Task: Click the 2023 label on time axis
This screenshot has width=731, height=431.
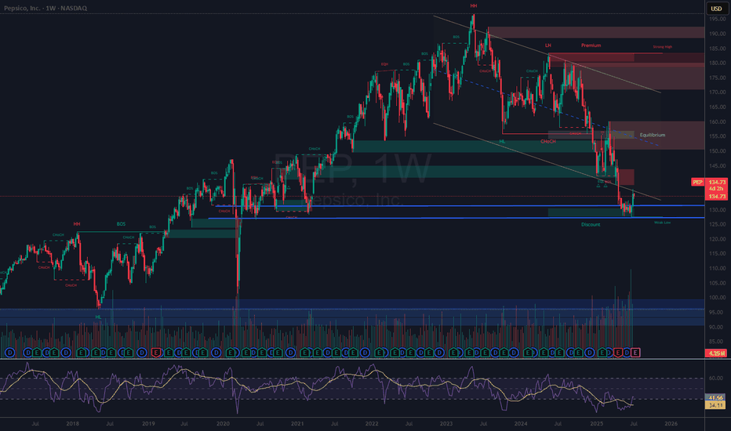Action: [x=446, y=423]
